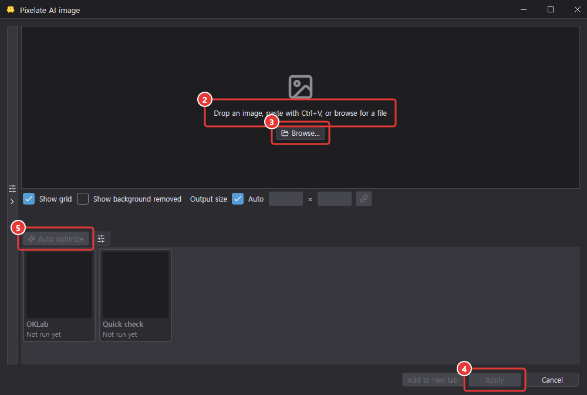Toggle the aspect ratio link icon
This screenshot has width=587, height=395.
[x=363, y=199]
